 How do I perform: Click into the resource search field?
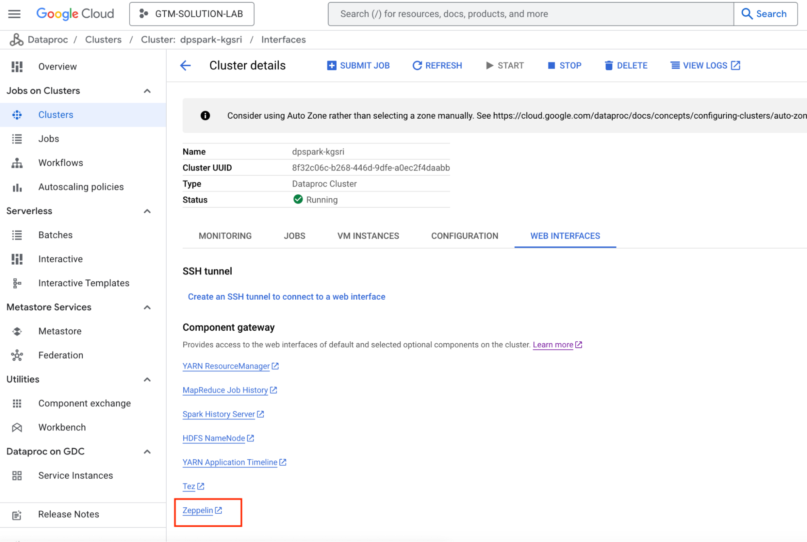(530, 14)
